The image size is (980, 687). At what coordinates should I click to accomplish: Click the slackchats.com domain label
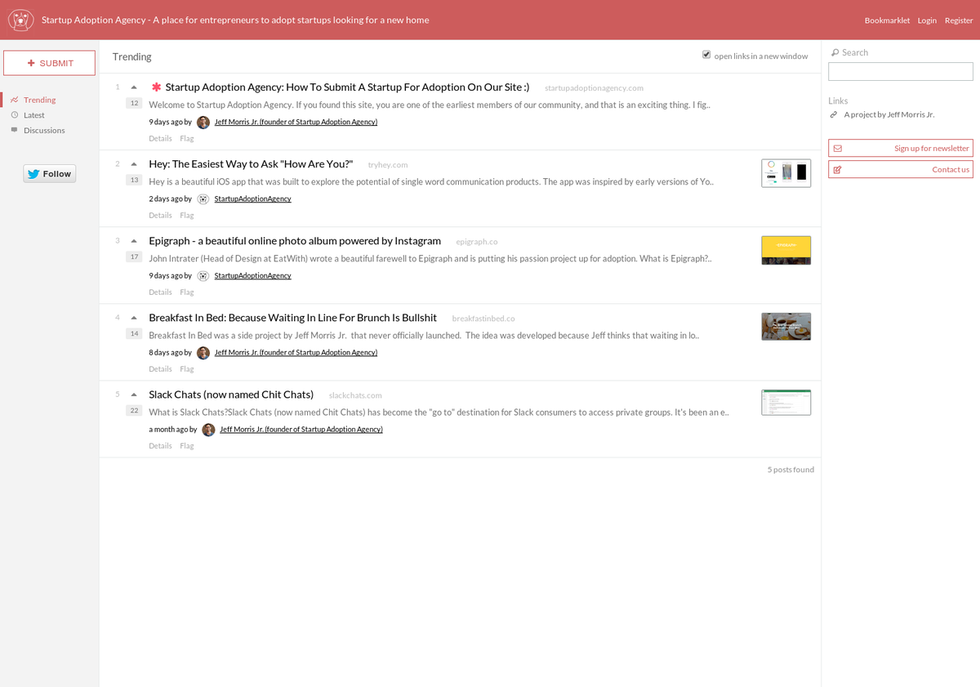[355, 395]
